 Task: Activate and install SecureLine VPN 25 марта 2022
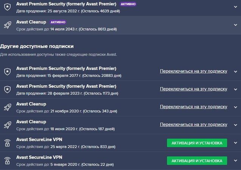coord(197,143)
